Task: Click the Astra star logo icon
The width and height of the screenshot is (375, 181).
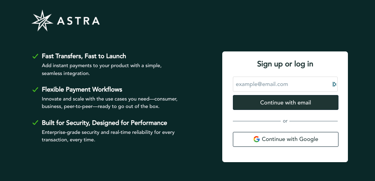Action: [42, 20]
